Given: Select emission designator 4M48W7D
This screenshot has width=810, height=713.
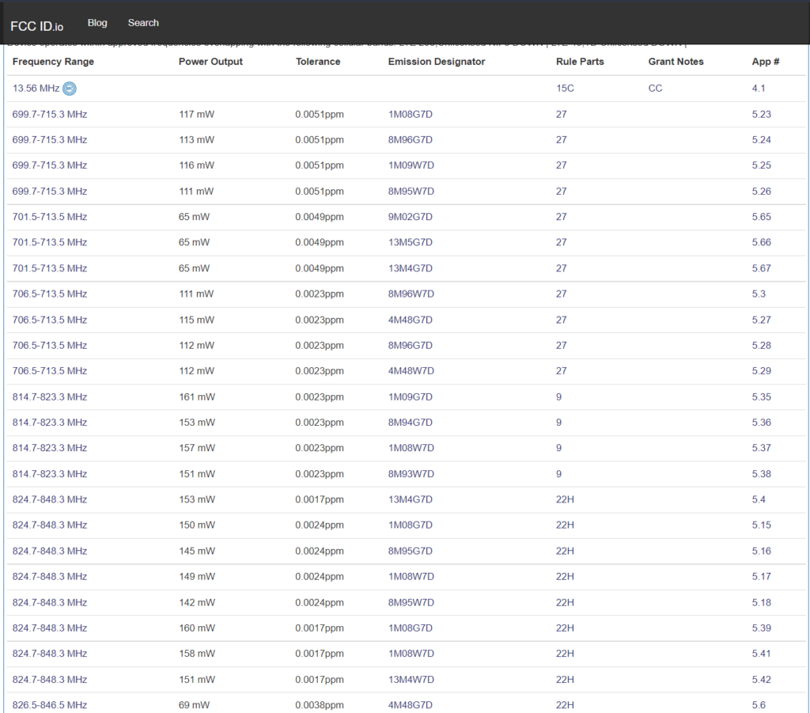Looking at the screenshot, I should click(x=411, y=371).
